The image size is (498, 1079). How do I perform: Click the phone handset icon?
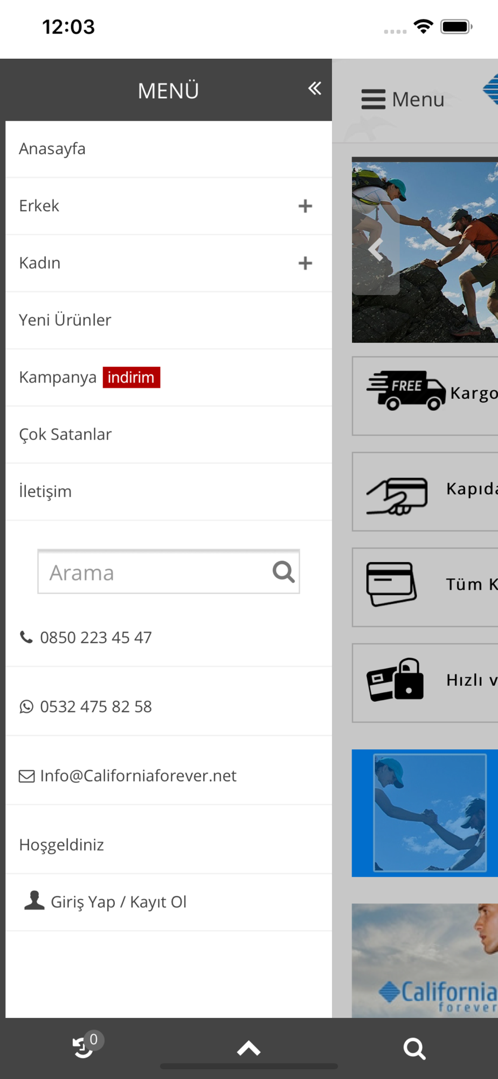click(x=26, y=637)
